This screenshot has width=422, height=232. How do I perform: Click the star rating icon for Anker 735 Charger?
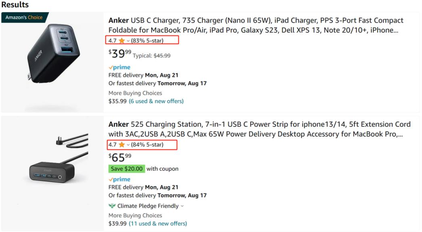(121, 41)
